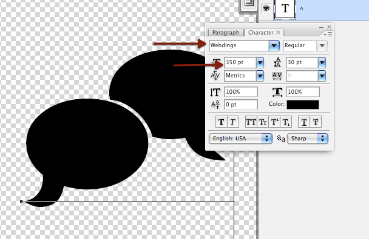Open the English: USA language dropdown
Image resolution: width=369 pixels, height=239 pixels.
(x=240, y=139)
